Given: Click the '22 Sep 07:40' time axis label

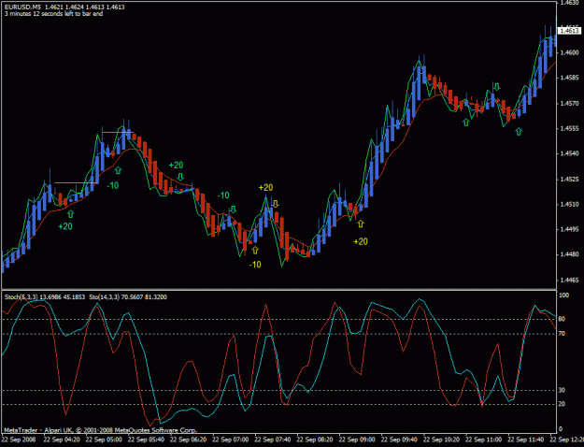Looking at the screenshot, I should (273, 440).
